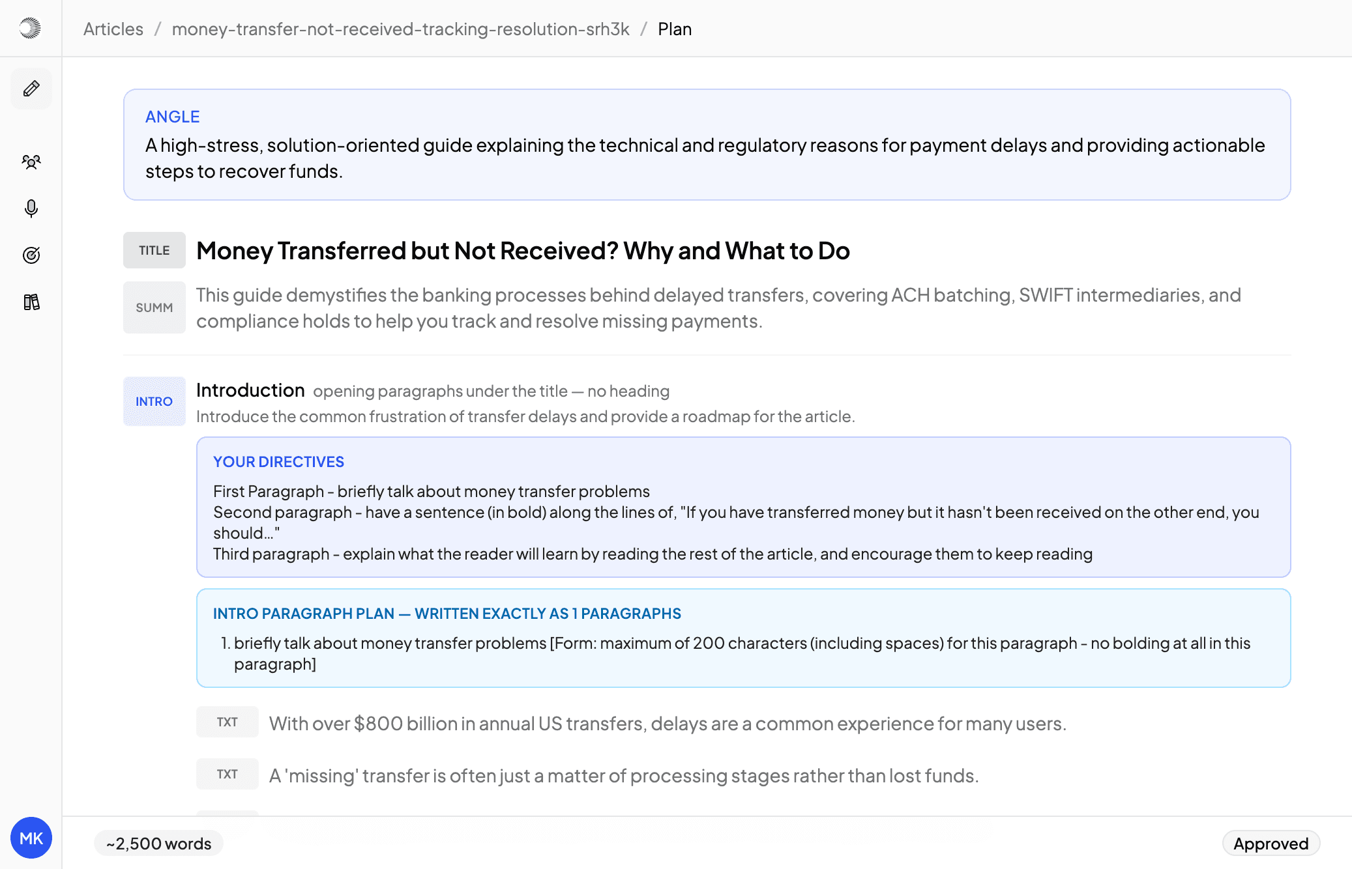This screenshot has height=869, width=1352.
Task: Click the text 'With over $800 billion in annual US transfers'
Action: 668,724
